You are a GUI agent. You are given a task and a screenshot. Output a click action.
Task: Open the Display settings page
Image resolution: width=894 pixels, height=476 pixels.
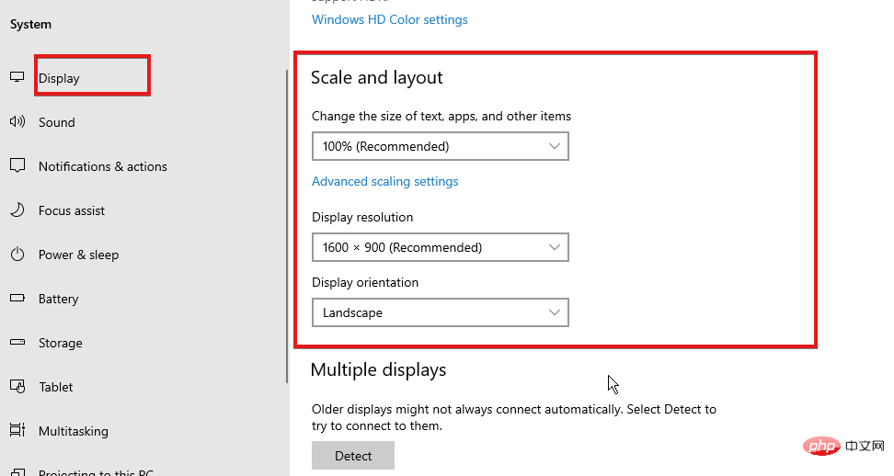click(x=59, y=78)
